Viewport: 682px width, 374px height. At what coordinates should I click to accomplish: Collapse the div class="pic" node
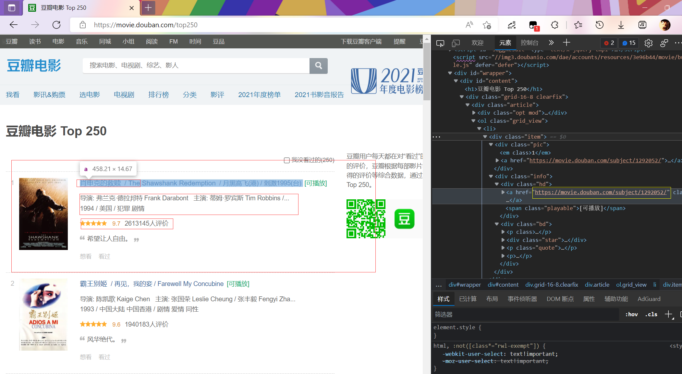491,144
